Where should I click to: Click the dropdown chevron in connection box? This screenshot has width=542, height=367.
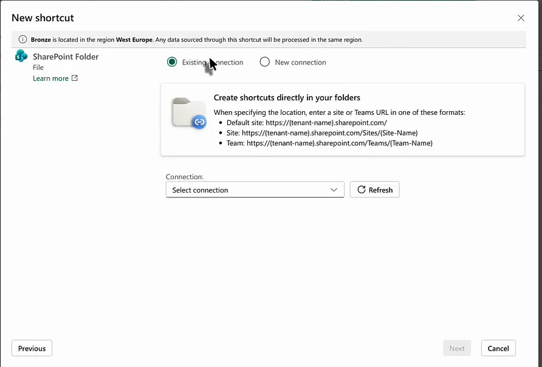point(334,190)
